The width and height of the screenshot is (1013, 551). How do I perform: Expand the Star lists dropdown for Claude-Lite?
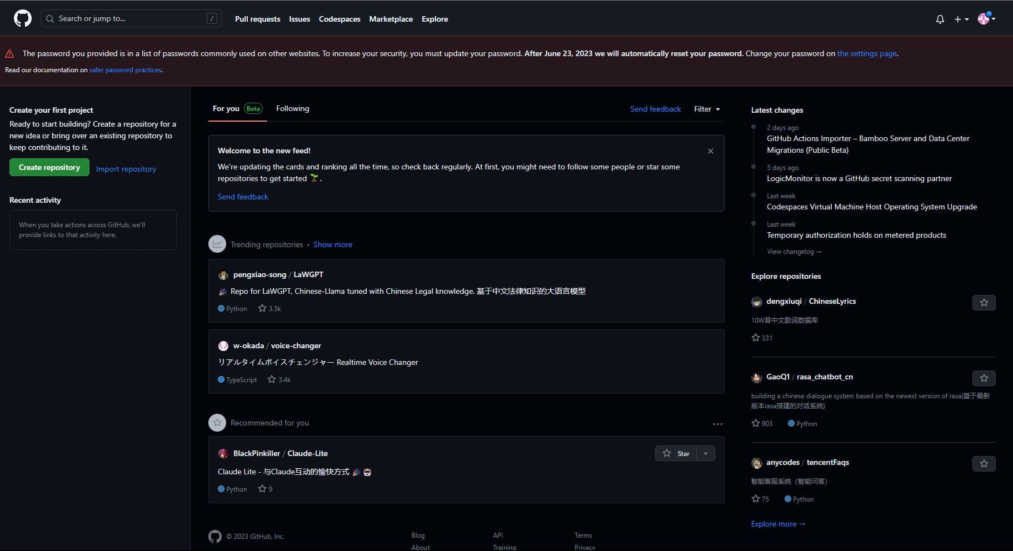coord(706,453)
